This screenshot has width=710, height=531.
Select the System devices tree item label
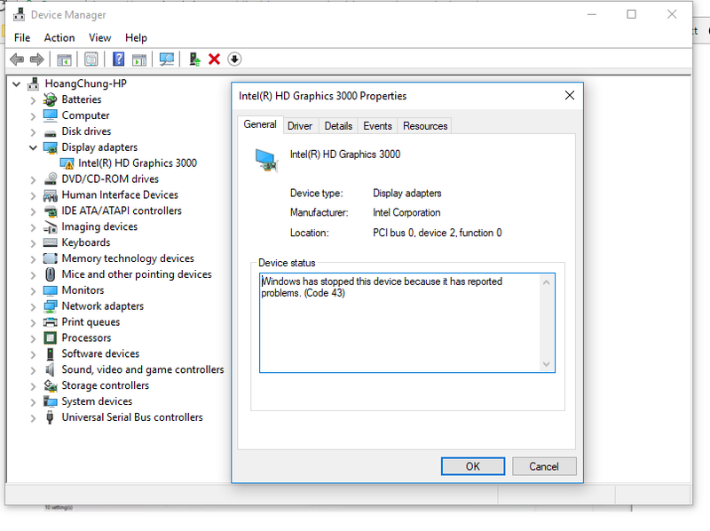coord(97,401)
